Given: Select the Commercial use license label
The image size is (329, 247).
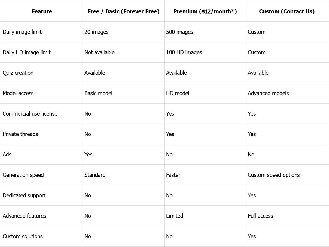Looking at the screenshot, I should [30, 114].
